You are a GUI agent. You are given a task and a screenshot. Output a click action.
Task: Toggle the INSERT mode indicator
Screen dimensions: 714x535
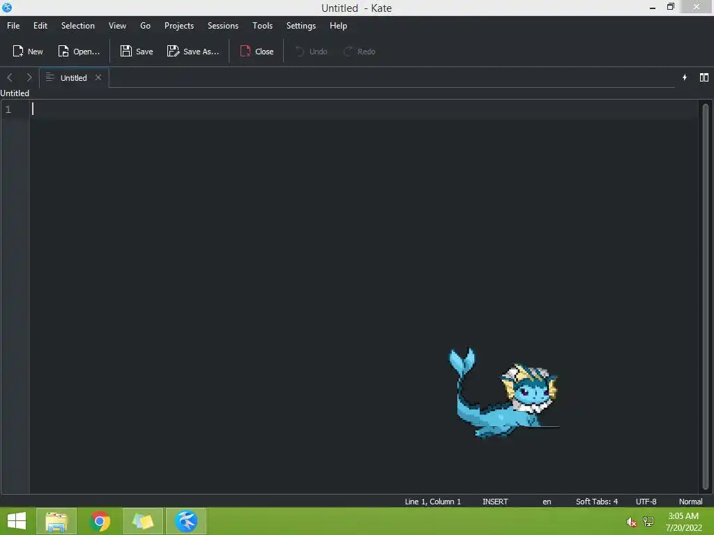point(495,502)
